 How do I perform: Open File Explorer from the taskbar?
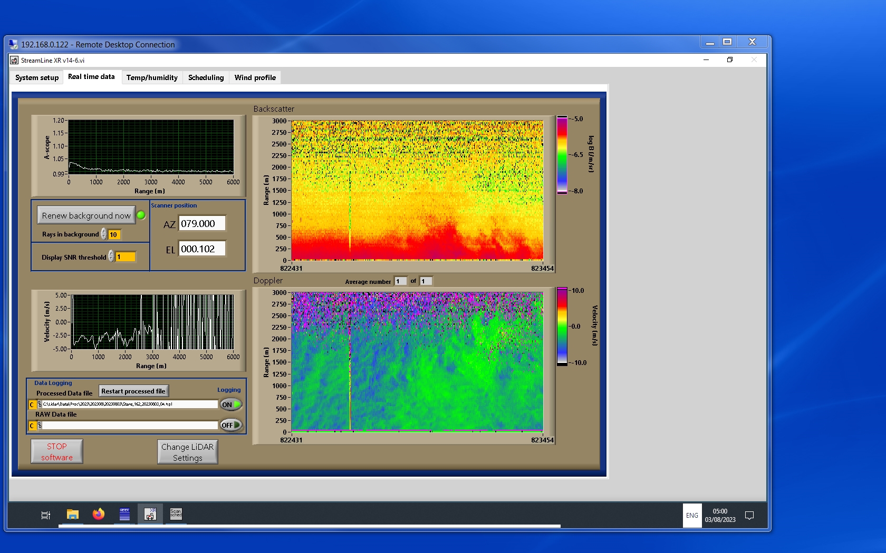click(x=73, y=515)
